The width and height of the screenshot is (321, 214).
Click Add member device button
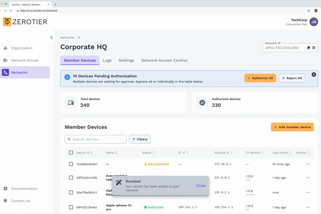tap(293, 127)
